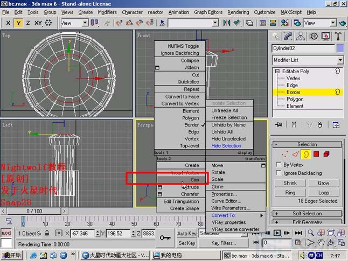Restrict to Z axis constraint button

coord(28,23)
